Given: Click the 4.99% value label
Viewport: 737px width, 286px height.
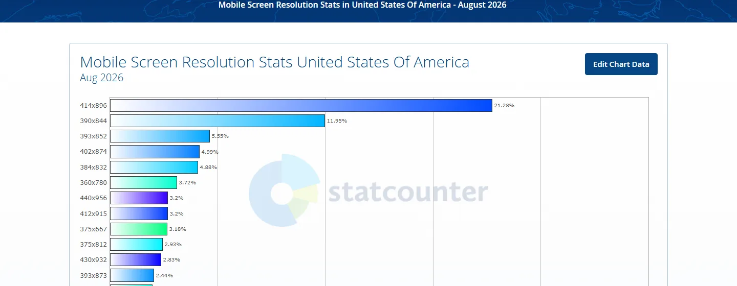Looking at the screenshot, I should pyautogui.click(x=210, y=152).
